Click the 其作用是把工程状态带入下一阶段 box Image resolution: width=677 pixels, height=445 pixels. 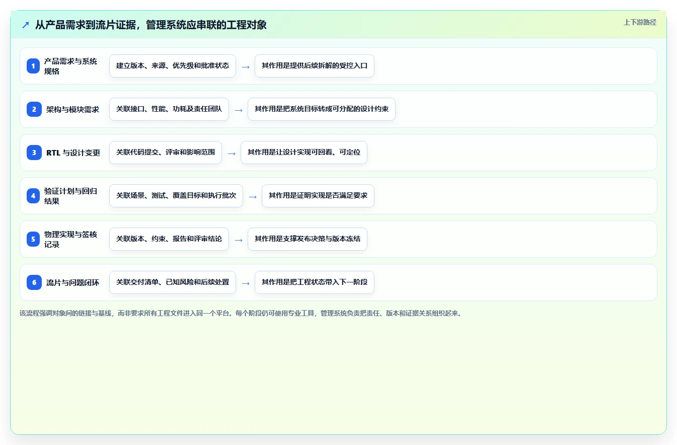point(315,282)
